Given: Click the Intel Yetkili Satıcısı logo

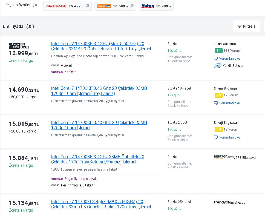Looking at the screenshot, I should pyautogui.click(x=218, y=66).
